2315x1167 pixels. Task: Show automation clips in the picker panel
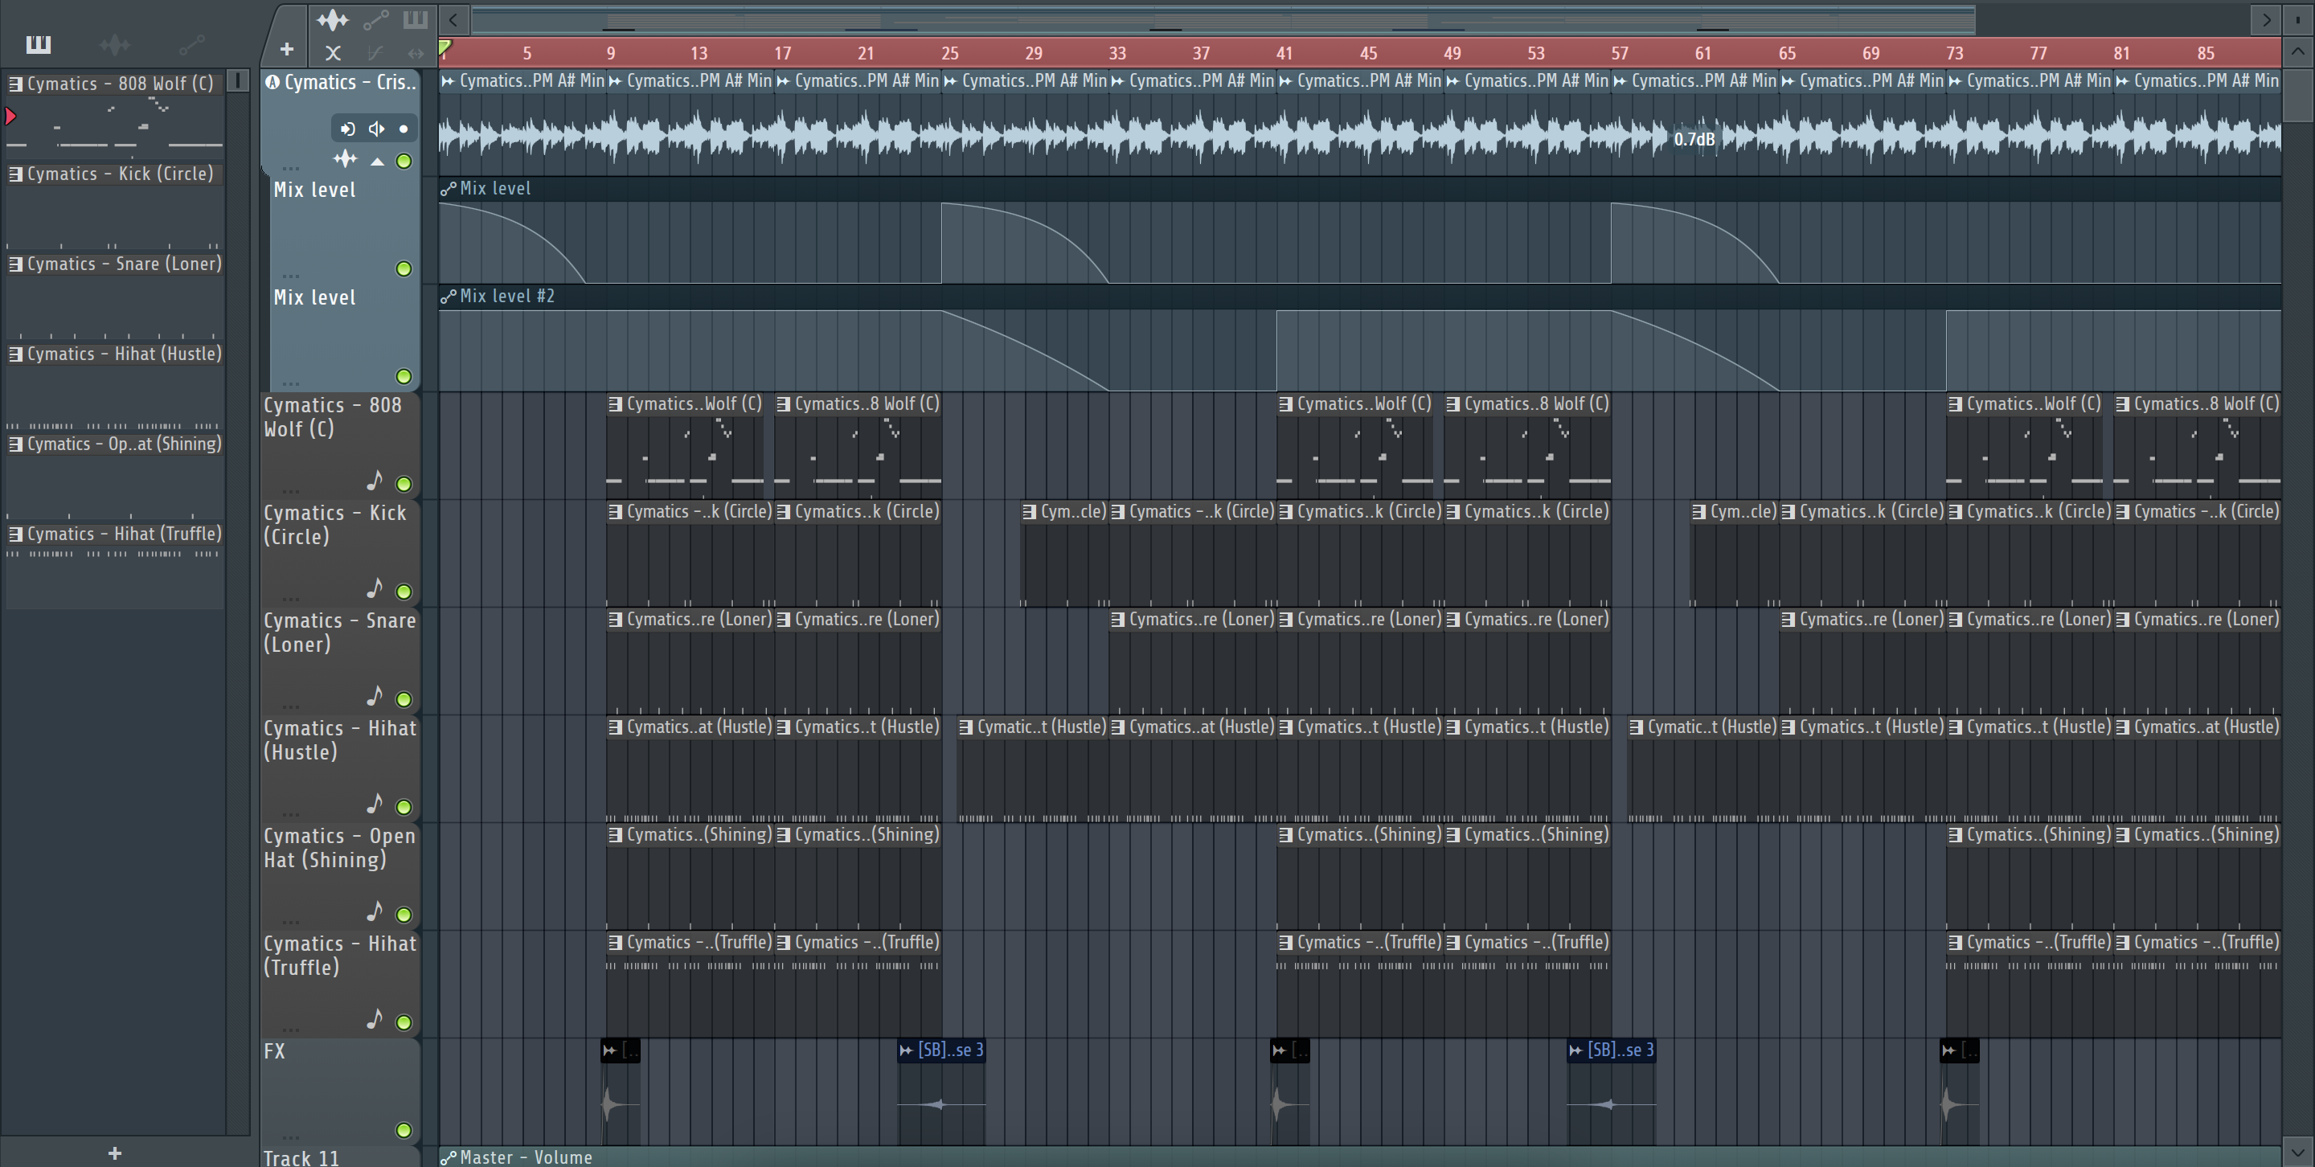click(x=191, y=44)
